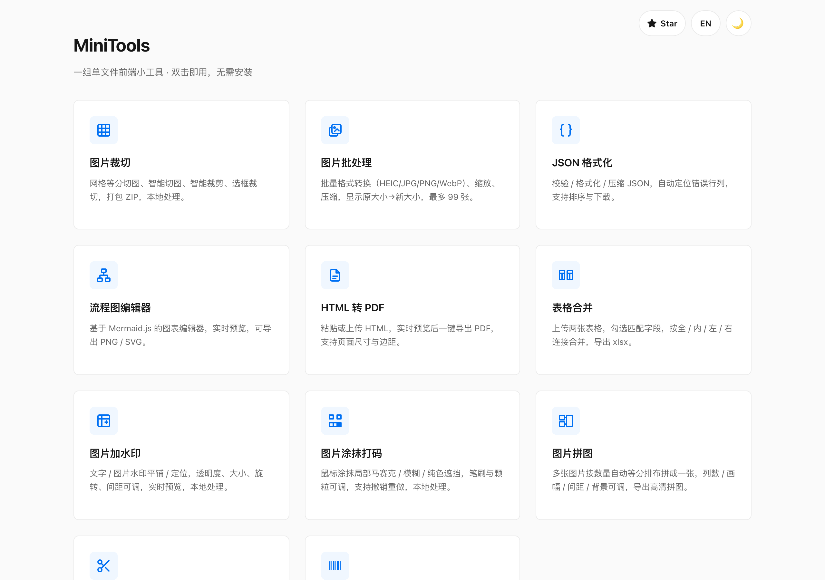
Task: Click the watermark icon for 图片加水印
Action: click(103, 421)
